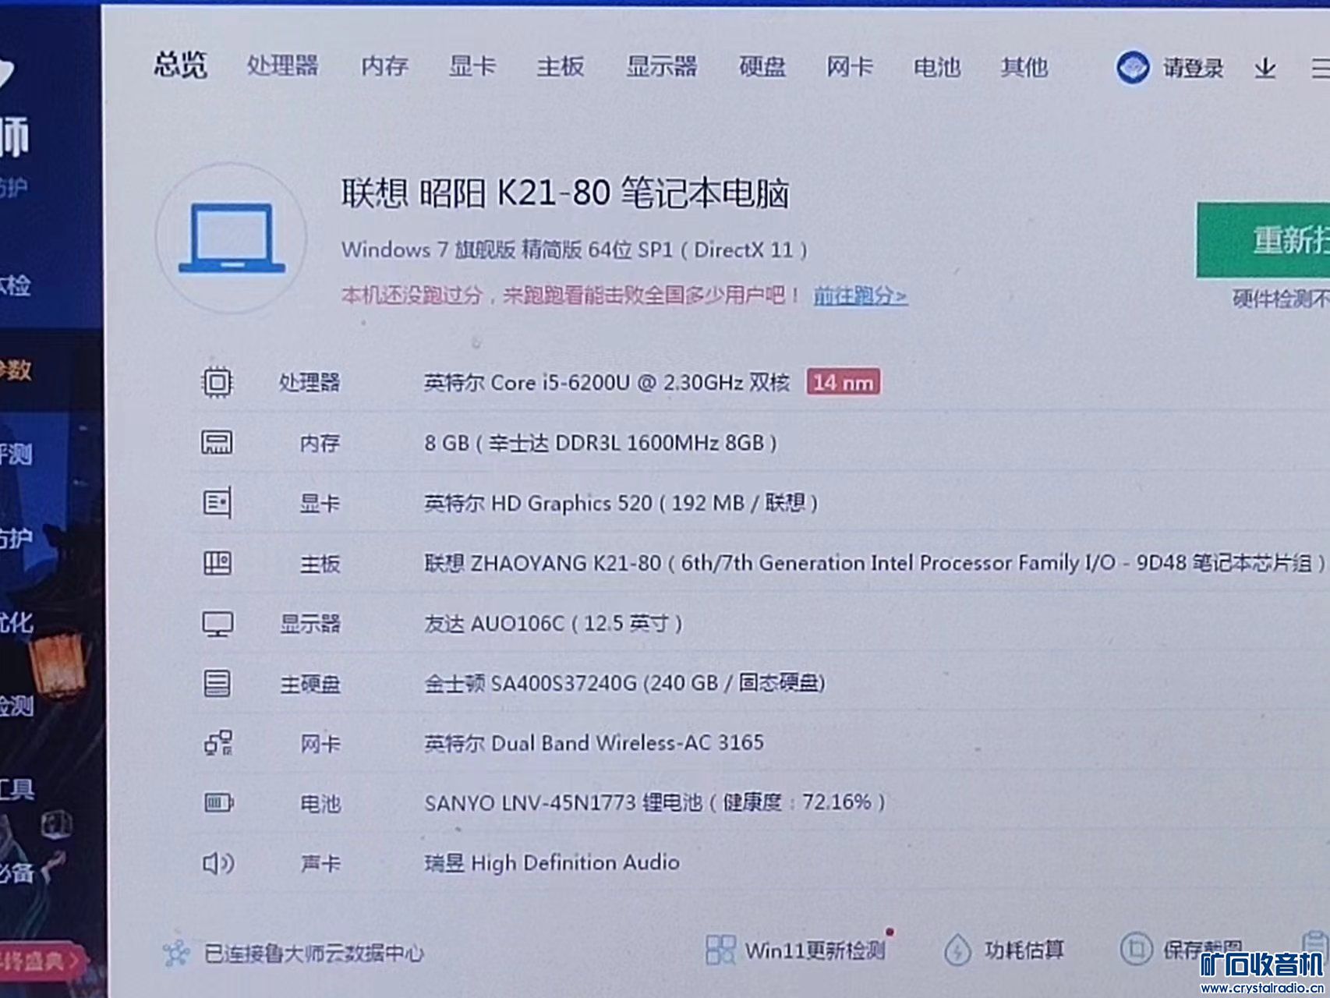1330x998 pixels.
Task: Click the cloud data center molecule icon
Action: [x=176, y=953]
